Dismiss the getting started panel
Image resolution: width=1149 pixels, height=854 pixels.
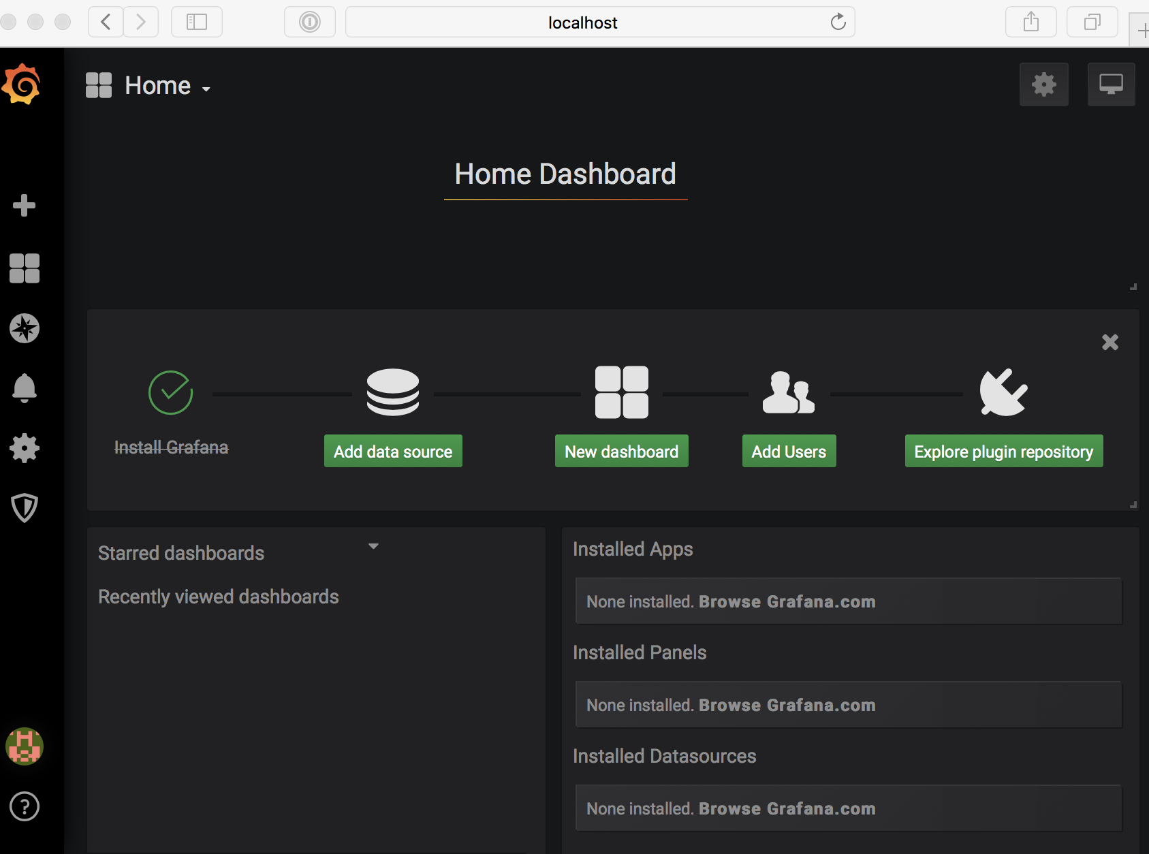point(1110,342)
